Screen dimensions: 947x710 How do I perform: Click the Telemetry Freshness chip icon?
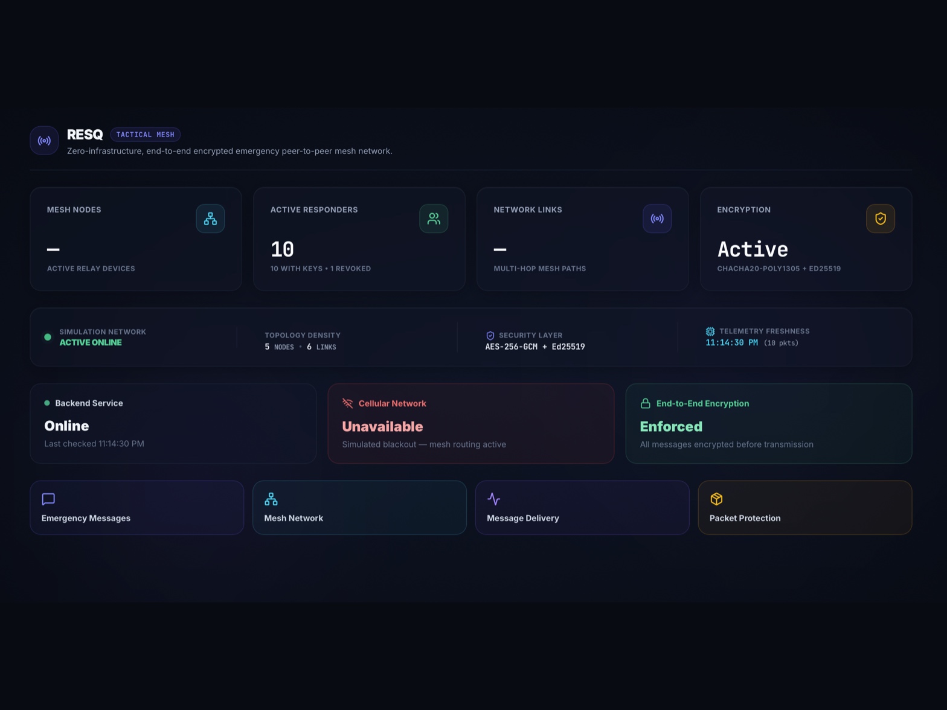(x=710, y=331)
